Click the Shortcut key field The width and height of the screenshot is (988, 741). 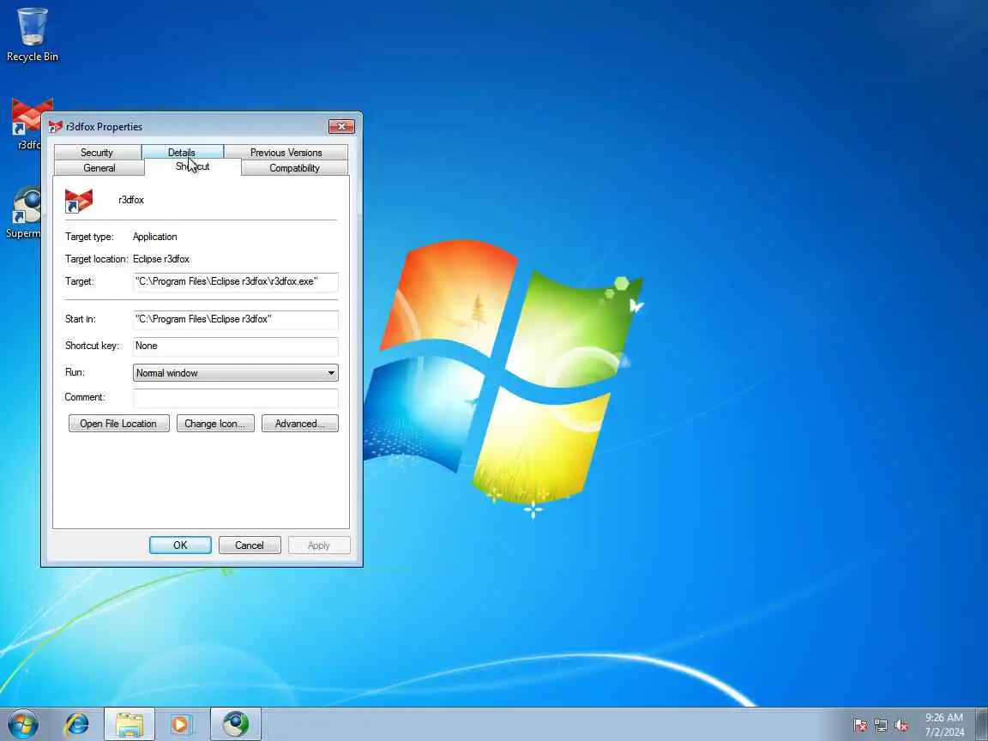tap(236, 346)
